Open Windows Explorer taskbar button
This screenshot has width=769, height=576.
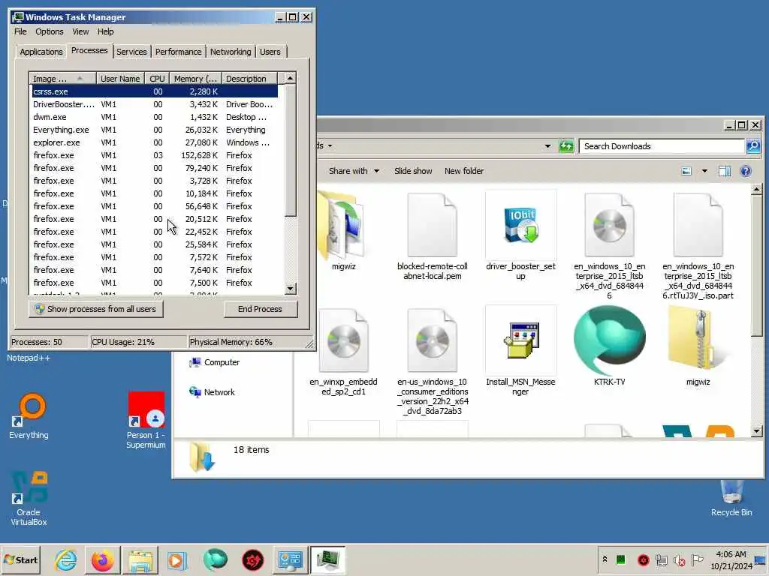coord(140,559)
